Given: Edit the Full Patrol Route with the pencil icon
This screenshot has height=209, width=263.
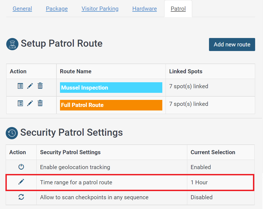Looking at the screenshot, I should [x=30, y=103].
